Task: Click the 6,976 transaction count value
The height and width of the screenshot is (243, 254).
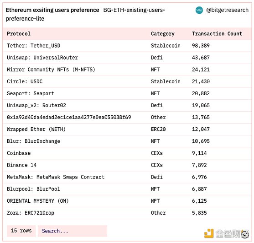Action: (x=199, y=177)
